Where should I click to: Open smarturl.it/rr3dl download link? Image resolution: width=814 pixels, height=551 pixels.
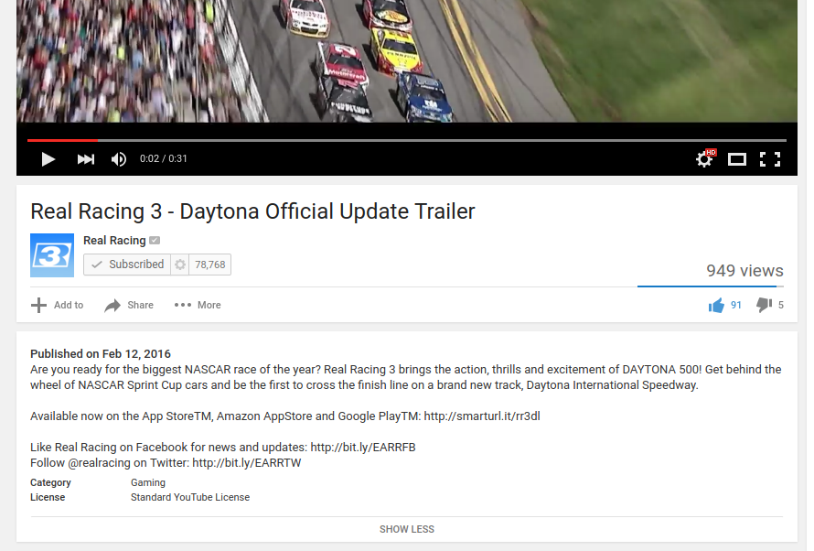pos(482,416)
